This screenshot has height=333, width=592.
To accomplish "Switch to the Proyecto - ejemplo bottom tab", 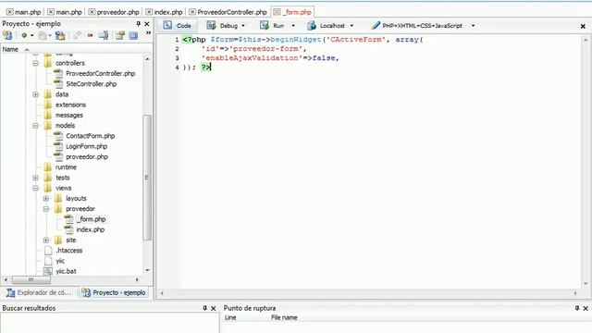I will [115, 292].
